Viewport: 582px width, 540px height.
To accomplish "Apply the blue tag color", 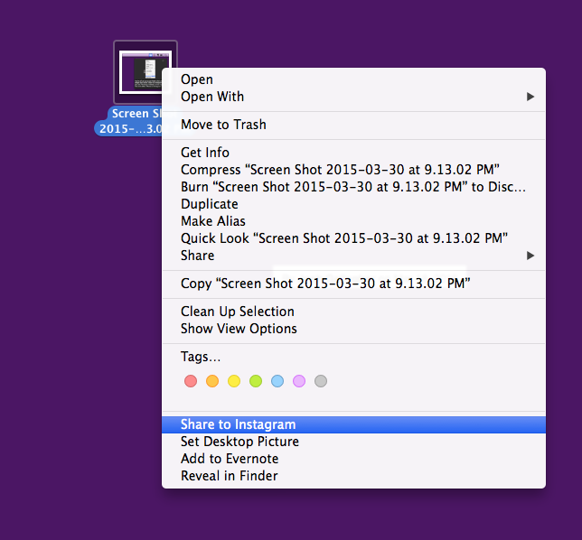I will pos(277,381).
